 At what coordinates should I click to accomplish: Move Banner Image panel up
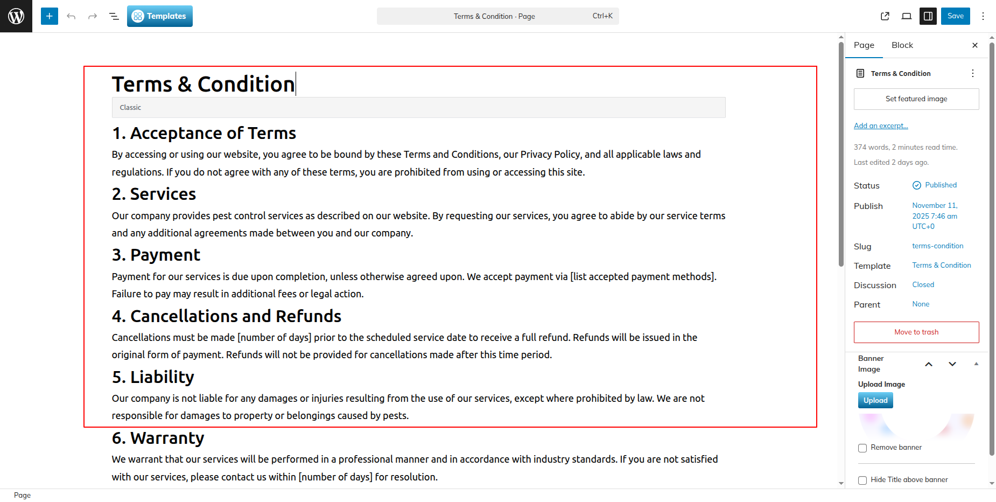click(929, 364)
